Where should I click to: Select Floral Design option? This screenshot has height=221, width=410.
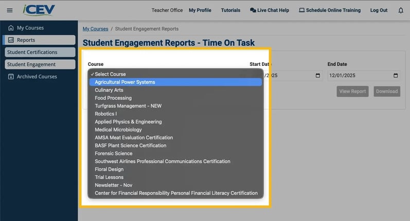pos(175,169)
